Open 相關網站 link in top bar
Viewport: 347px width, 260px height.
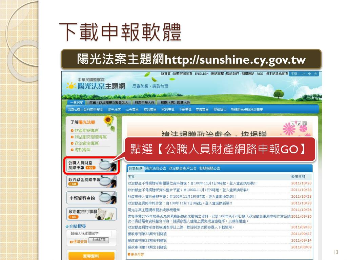(x=248, y=73)
